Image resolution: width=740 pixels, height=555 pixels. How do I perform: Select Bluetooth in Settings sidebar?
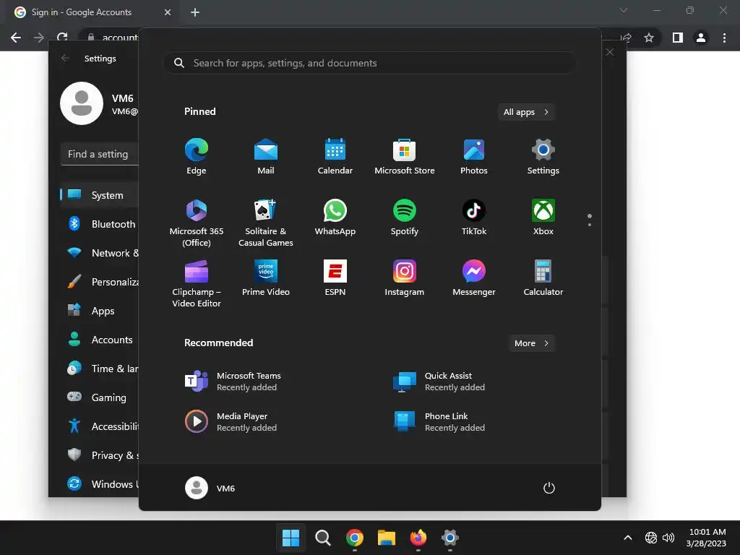(x=99, y=224)
